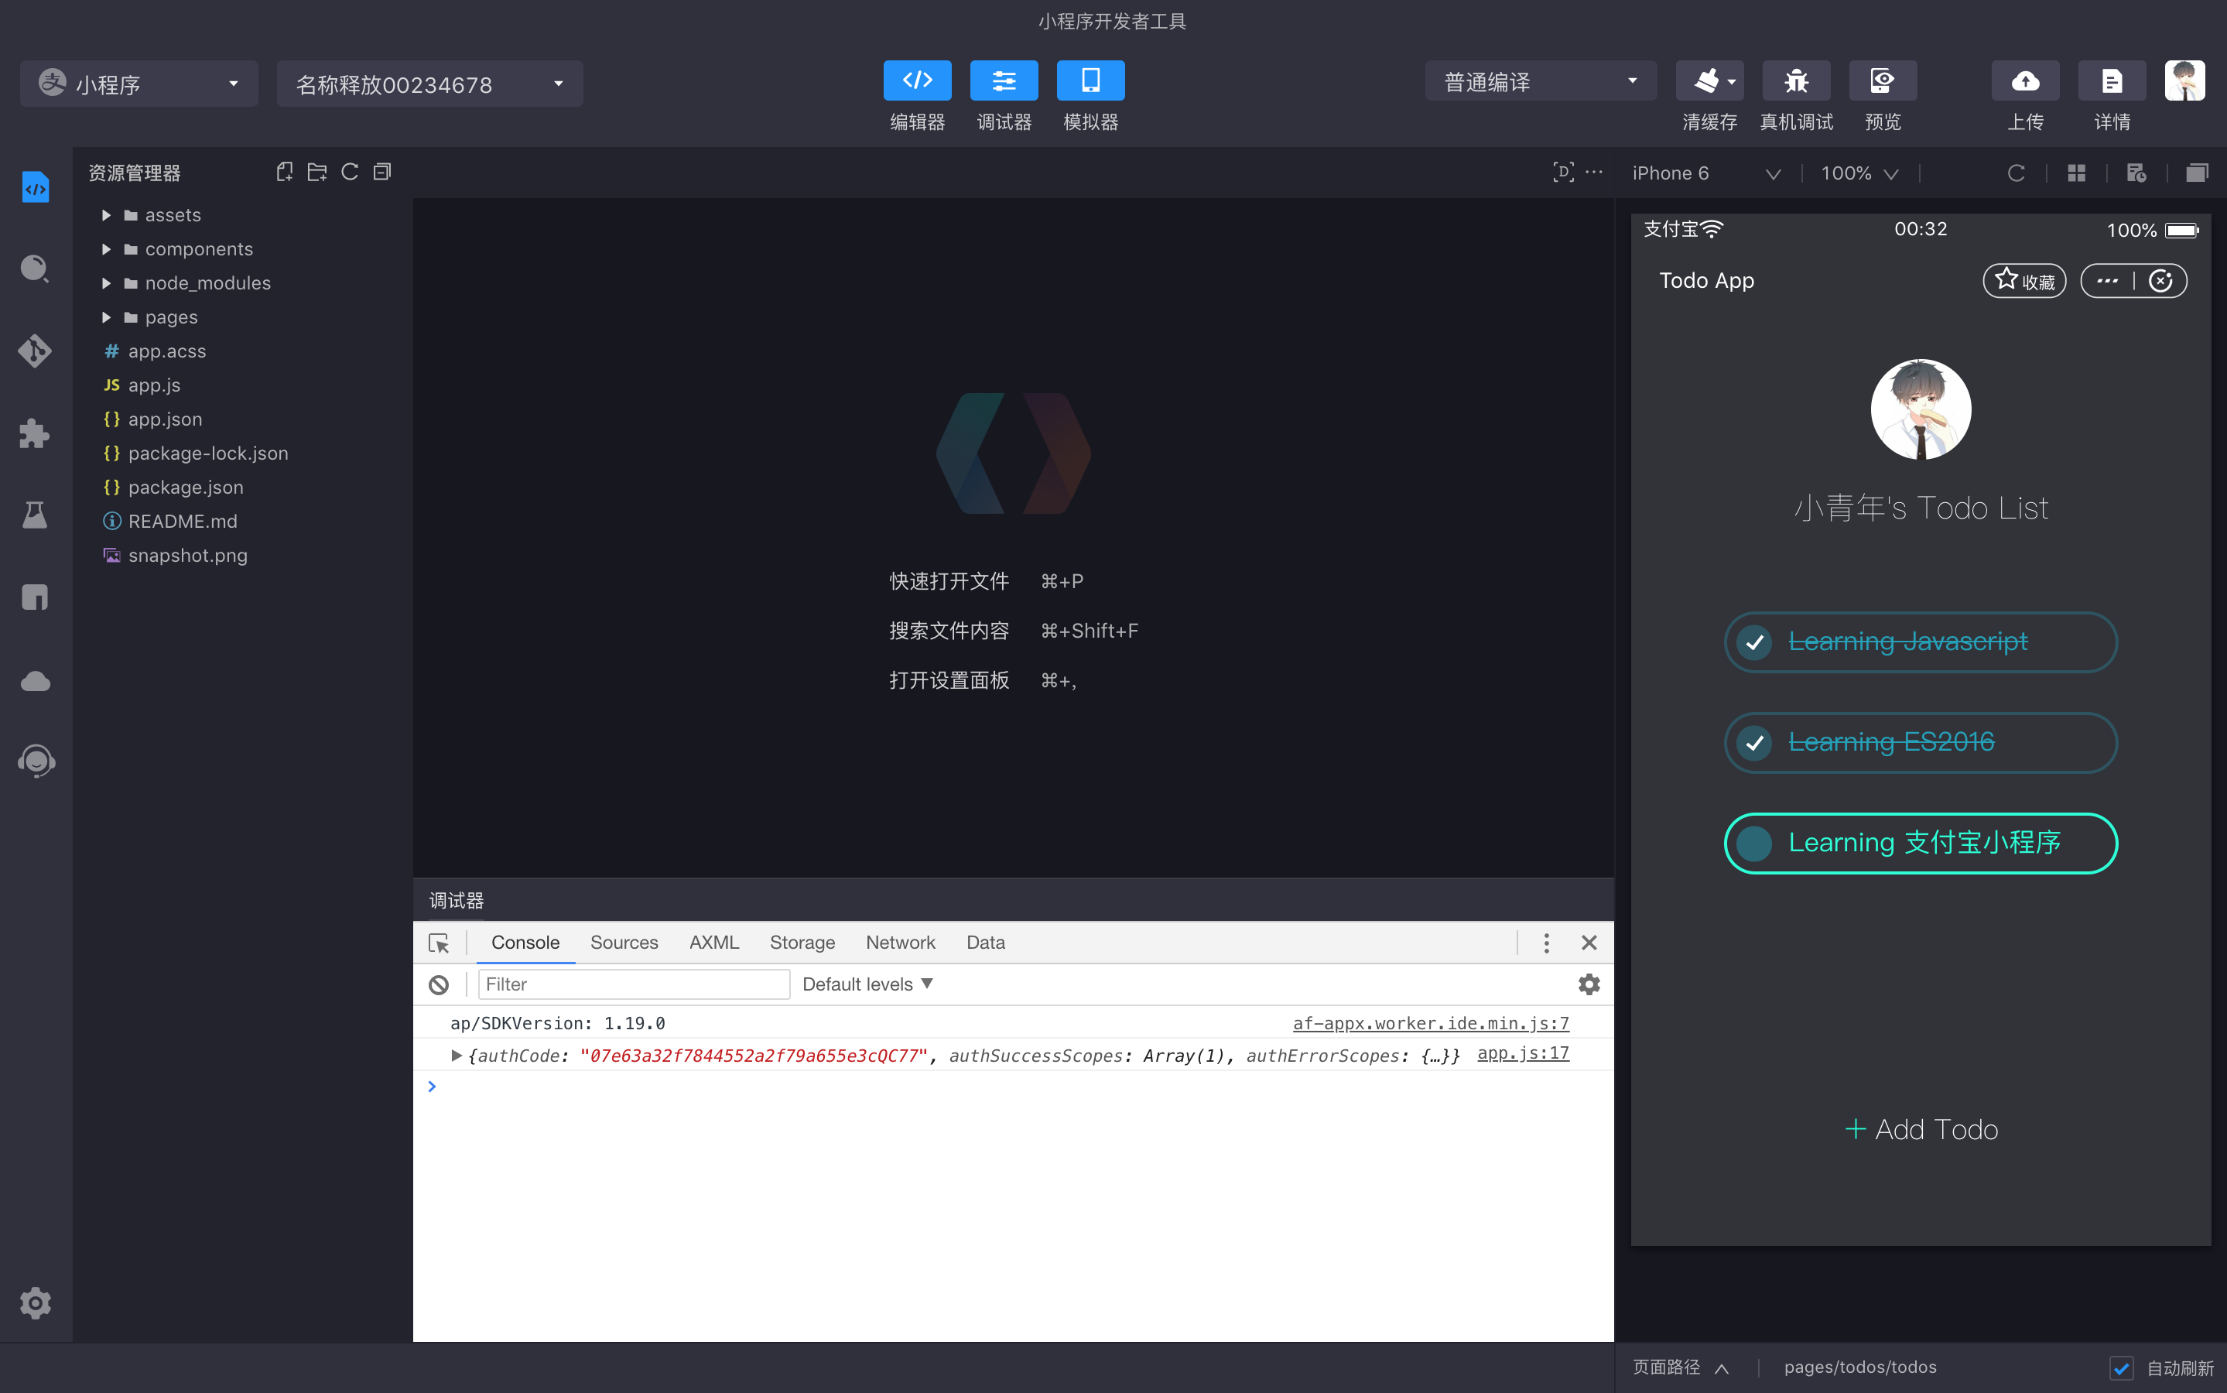The height and width of the screenshot is (1393, 2227).
Task: Switch to the AXML tab
Action: (x=713, y=943)
